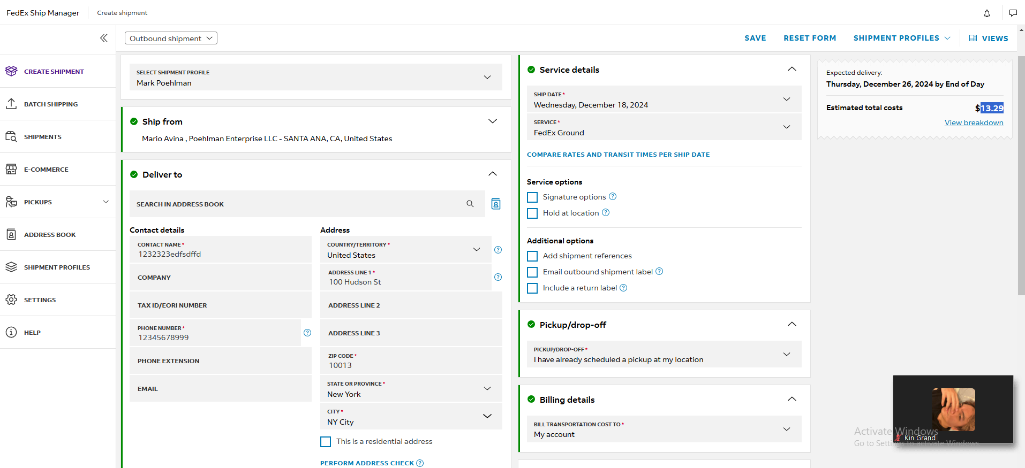The height and width of the screenshot is (468, 1025).
Task: Enable the Hold at location checkbox
Action: point(532,213)
